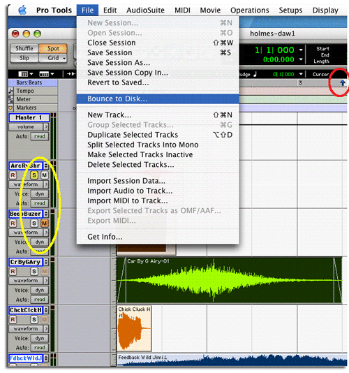Image resolution: width=349 pixels, height=373 pixels.
Task: Choose Save Session Copy In
Action: click(x=158, y=73)
